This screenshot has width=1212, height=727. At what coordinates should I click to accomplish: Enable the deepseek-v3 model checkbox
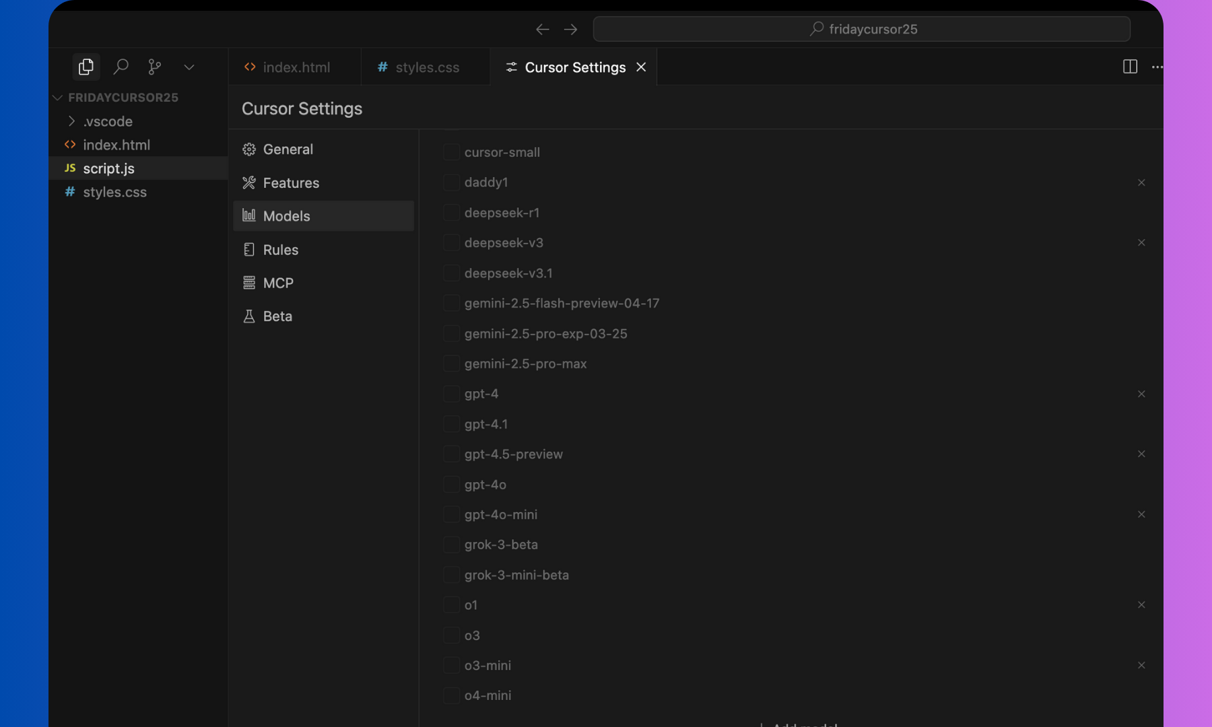(451, 242)
